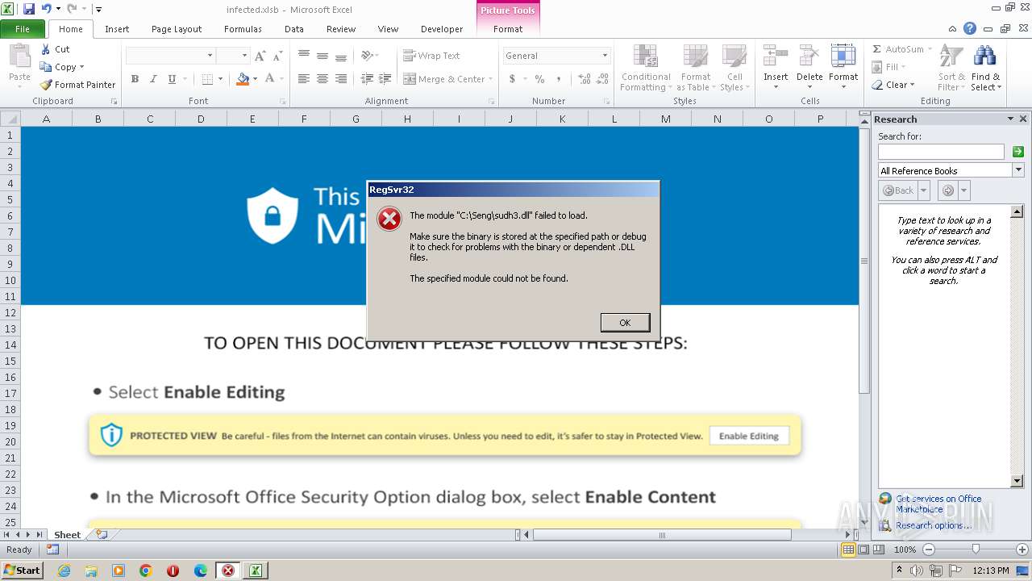
Task: Toggle Align Text Right
Action: [341, 79]
